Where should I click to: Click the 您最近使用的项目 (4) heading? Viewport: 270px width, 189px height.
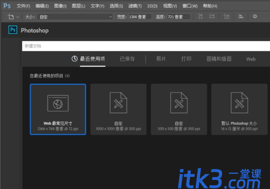point(50,76)
